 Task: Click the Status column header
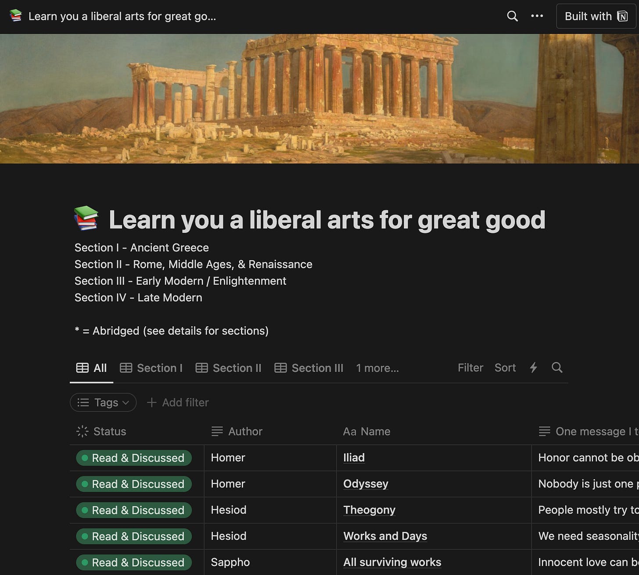pos(137,432)
